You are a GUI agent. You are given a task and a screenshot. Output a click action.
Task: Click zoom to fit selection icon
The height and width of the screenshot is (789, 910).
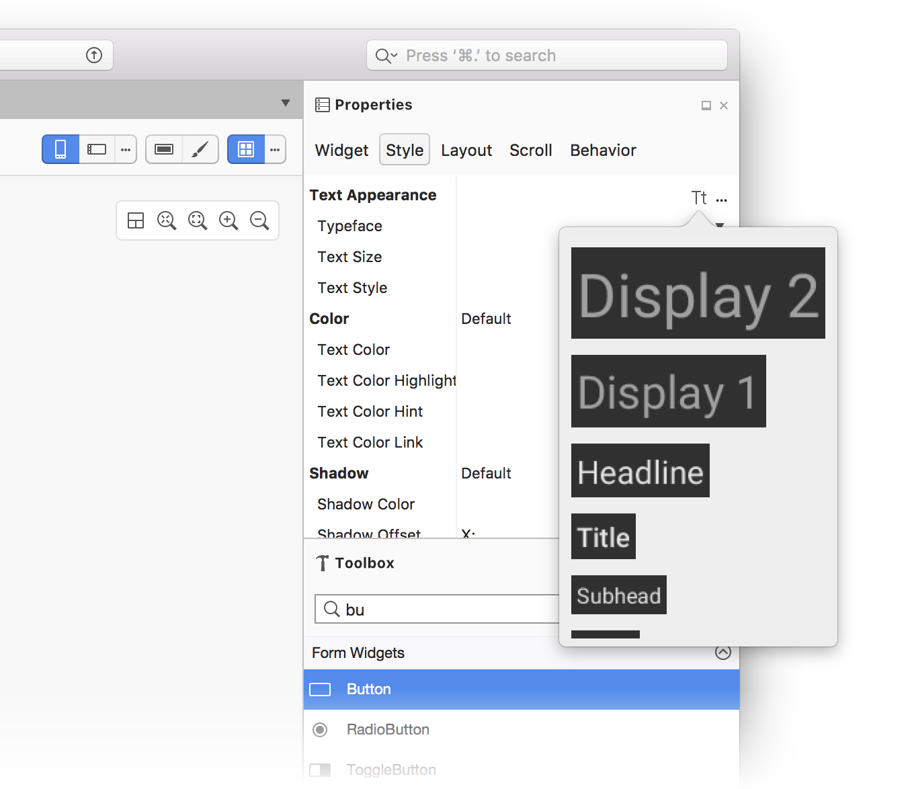click(198, 220)
